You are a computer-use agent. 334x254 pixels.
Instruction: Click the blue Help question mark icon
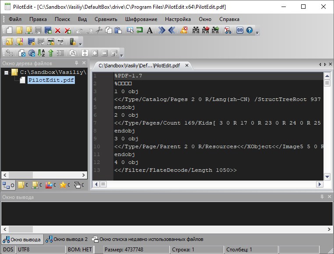click(x=250, y=30)
